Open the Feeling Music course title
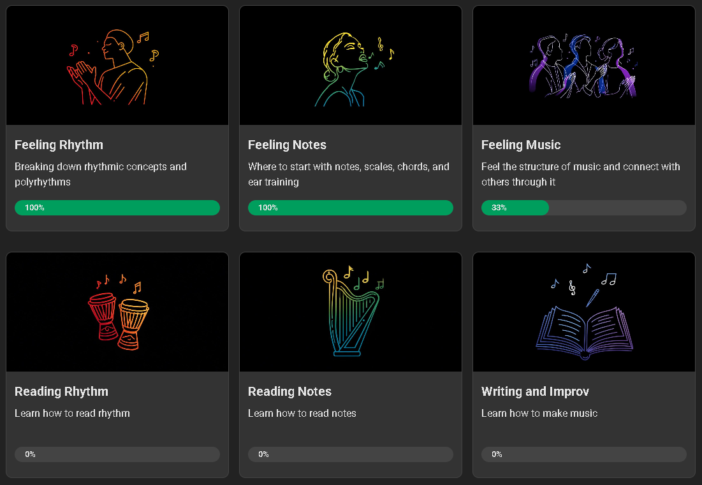This screenshot has width=702, height=485. [521, 145]
